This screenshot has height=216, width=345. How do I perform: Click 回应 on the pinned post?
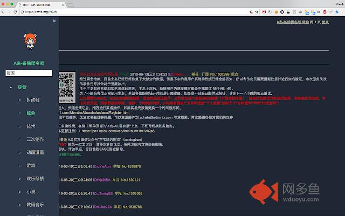pyautogui.click(x=234, y=75)
